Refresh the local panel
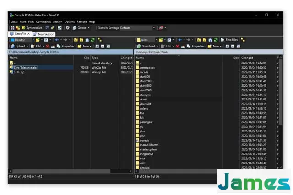Viewport: 293px width, 195px height. [92, 40]
